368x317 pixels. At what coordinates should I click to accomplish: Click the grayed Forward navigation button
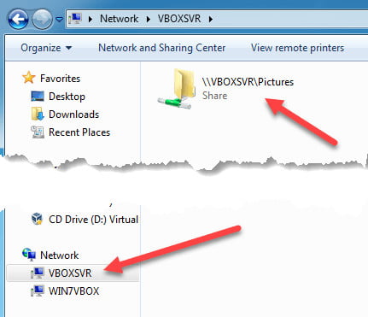pyautogui.click(x=42, y=20)
